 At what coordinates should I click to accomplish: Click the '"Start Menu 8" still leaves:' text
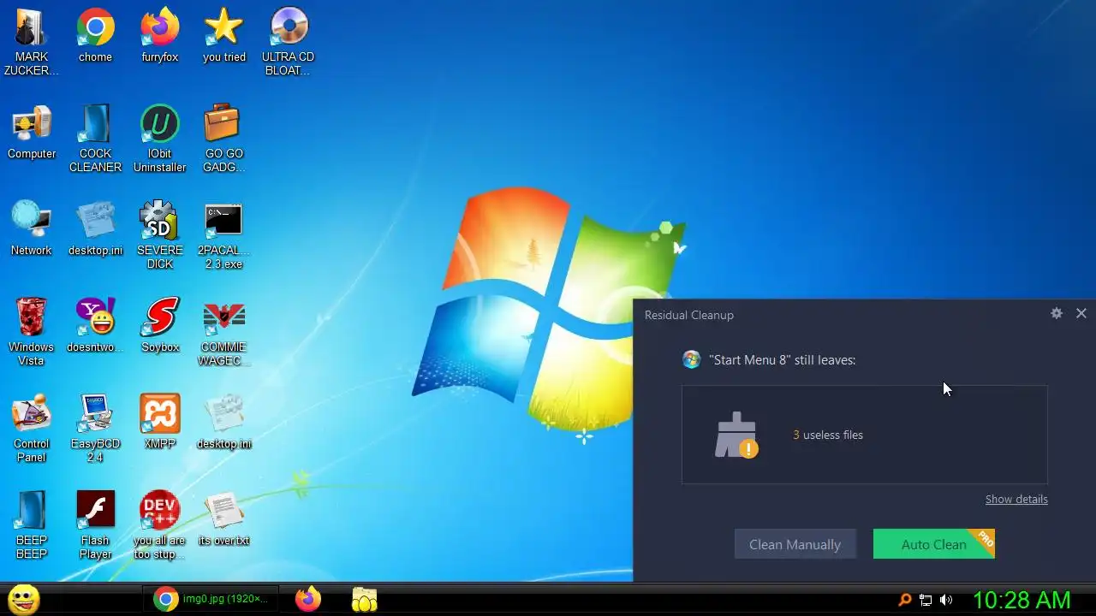pos(783,360)
